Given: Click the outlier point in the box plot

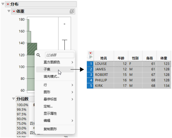Looking at the screenshot, I should [64, 24].
